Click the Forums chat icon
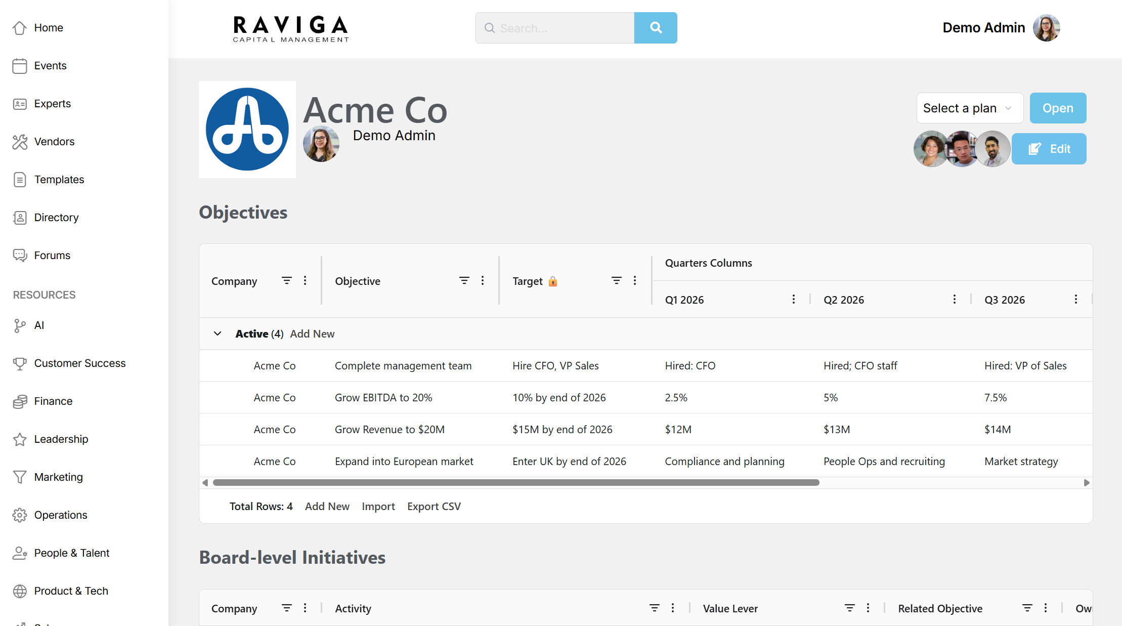 click(x=20, y=256)
